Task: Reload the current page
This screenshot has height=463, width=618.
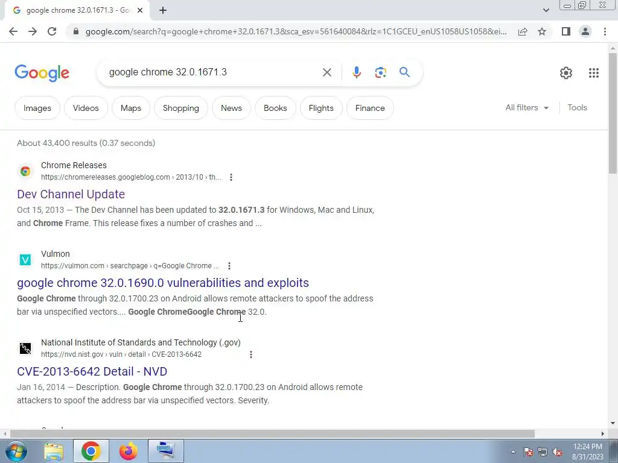Action: pos(52,31)
